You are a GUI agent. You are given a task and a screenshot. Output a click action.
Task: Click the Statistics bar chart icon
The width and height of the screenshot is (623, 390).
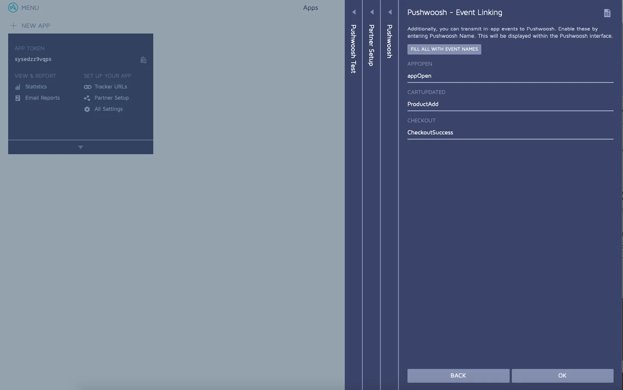pyautogui.click(x=18, y=87)
